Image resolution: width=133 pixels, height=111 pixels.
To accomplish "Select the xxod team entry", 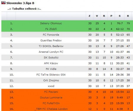I will (x=51, y=86).
